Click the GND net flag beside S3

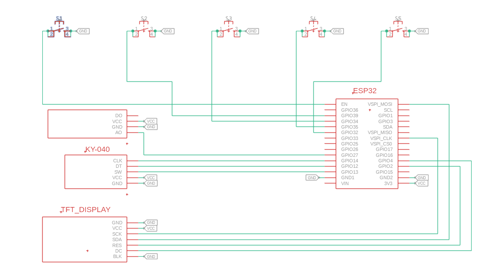[x=252, y=31]
